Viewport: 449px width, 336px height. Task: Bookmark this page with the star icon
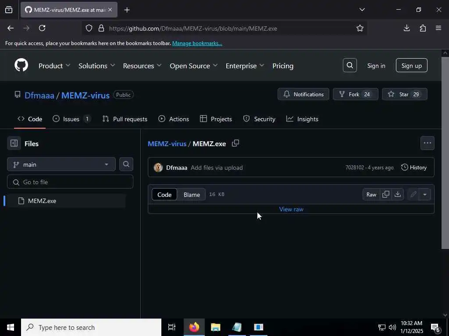pos(360,28)
